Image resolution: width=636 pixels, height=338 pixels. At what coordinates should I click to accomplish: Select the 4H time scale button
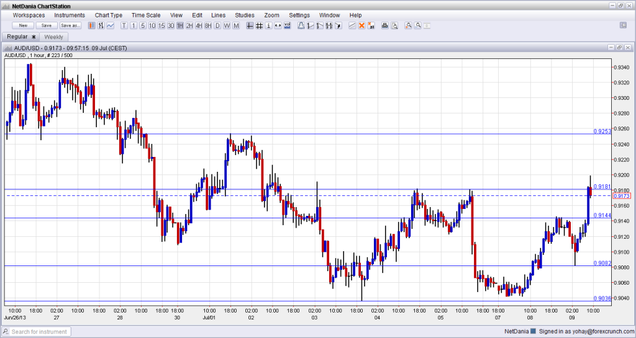(199, 25)
